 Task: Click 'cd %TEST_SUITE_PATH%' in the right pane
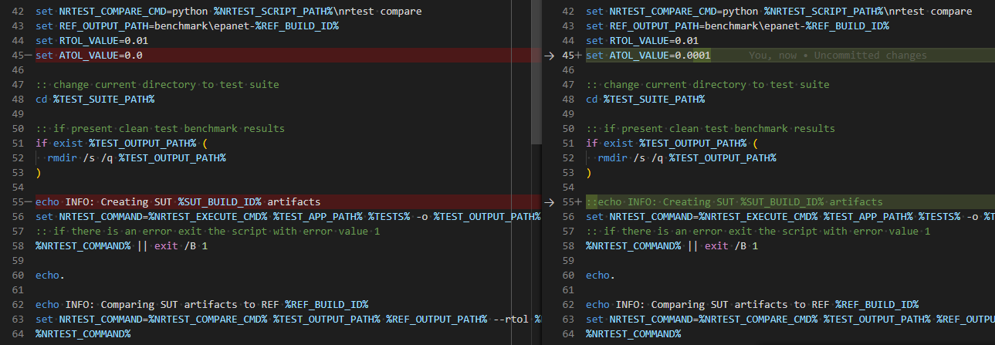(x=645, y=100)
